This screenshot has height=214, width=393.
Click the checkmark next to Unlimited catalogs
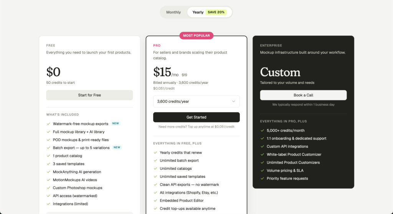(x=155, y=169)
